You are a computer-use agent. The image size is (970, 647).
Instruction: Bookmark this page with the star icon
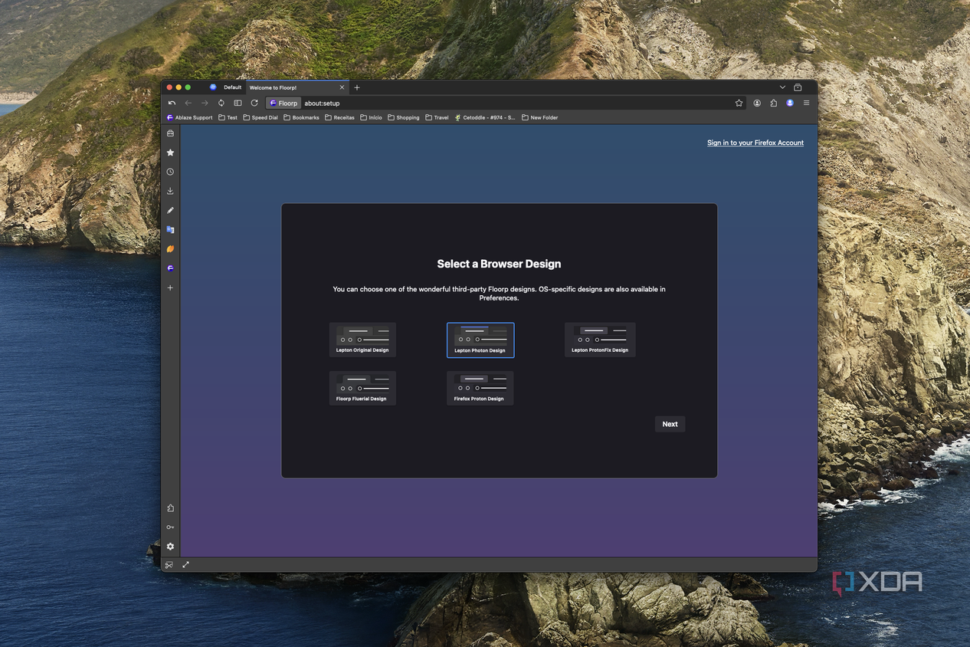tap(739, 103)
